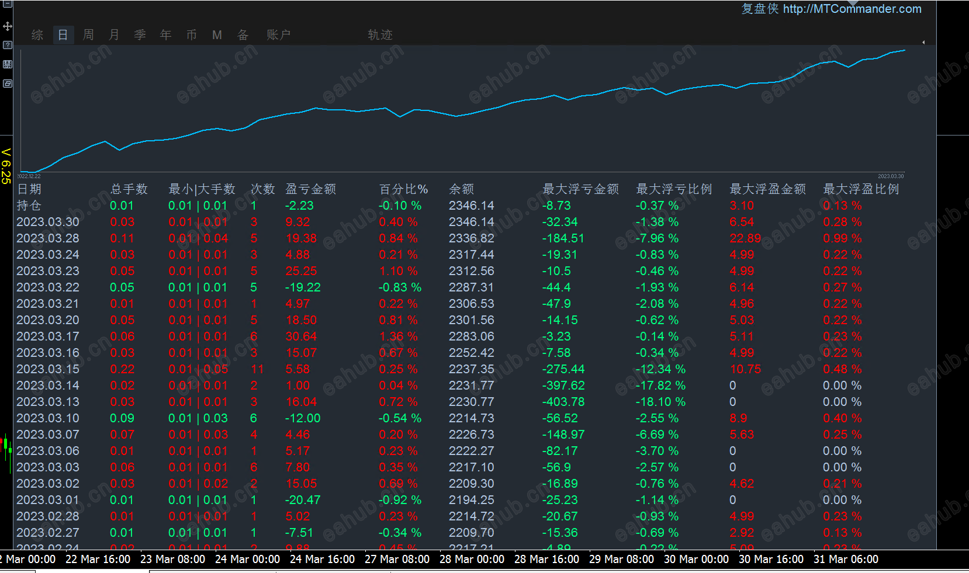Click the four-arrow move panel icon

pyautogui.click(x=8, y=26)
